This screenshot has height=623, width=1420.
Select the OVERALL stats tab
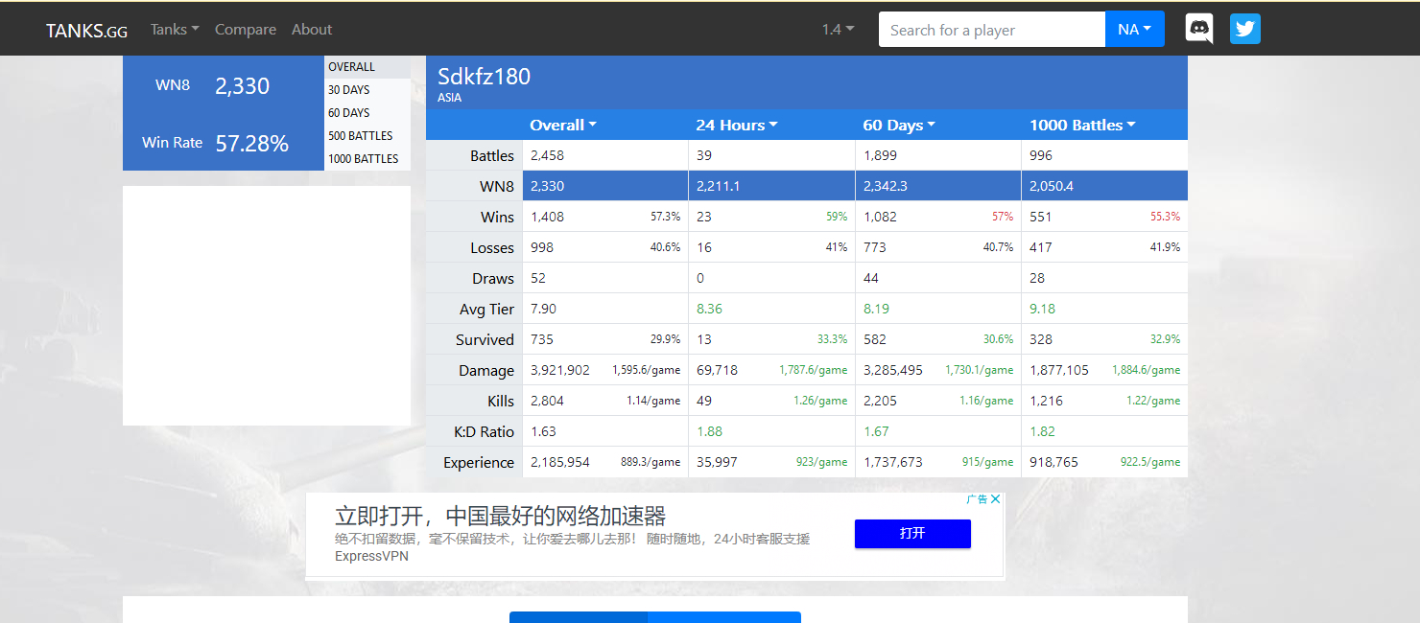pos(367,67)
